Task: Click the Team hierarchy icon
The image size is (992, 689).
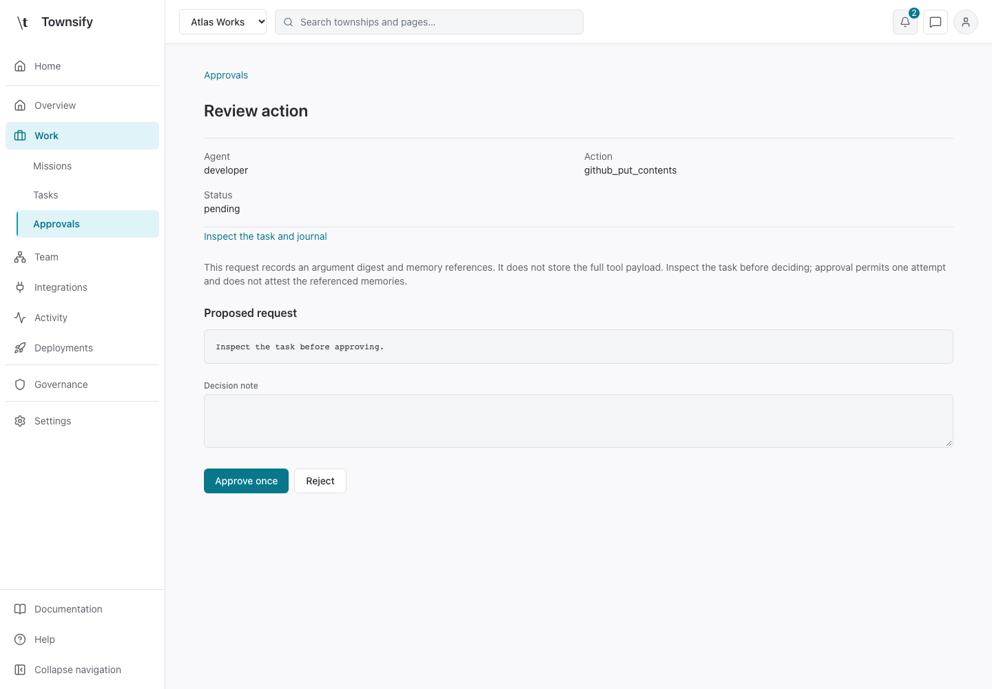Action: pos(20,257)
